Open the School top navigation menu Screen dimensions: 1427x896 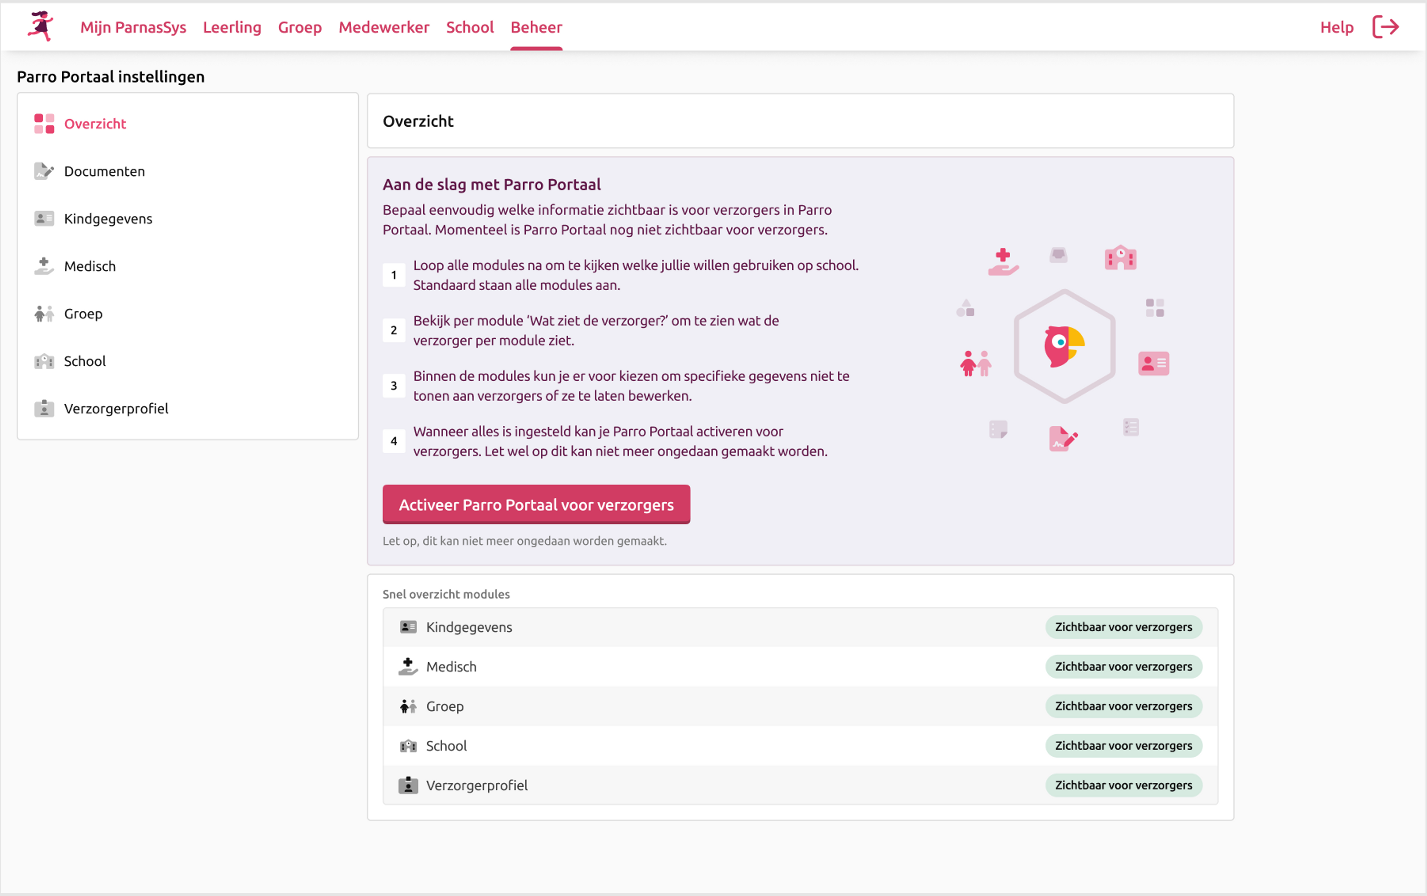click(469, 27)
